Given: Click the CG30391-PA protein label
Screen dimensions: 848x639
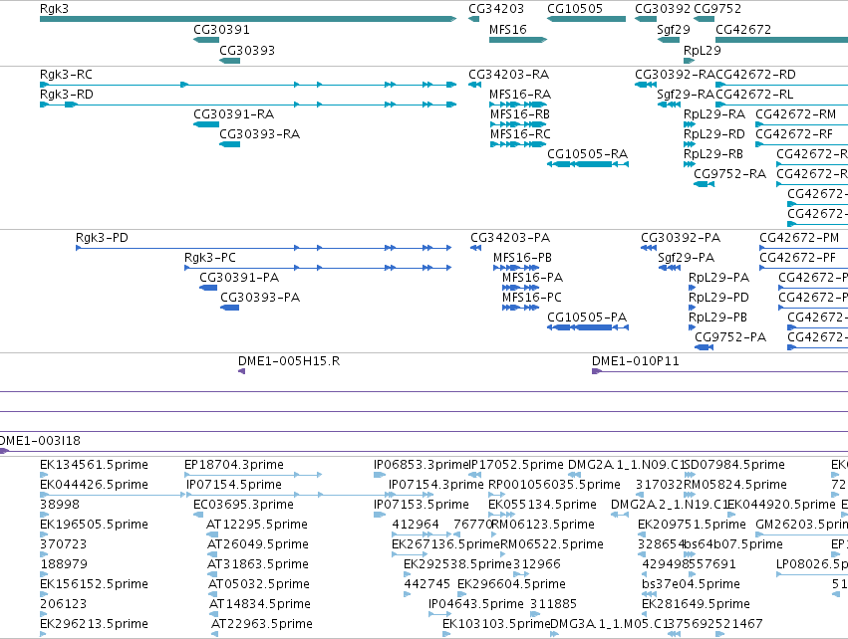Looking at the screenshot, I should click(239, 278).
